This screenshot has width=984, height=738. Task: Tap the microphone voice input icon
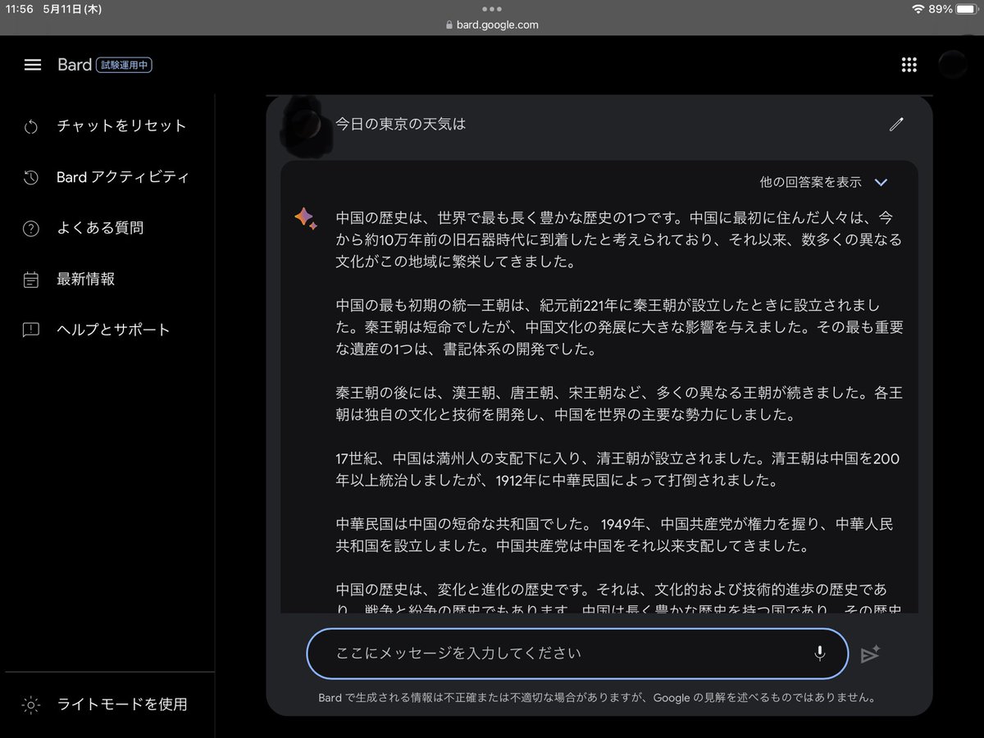pyautogui.click(x=819, y=654)
